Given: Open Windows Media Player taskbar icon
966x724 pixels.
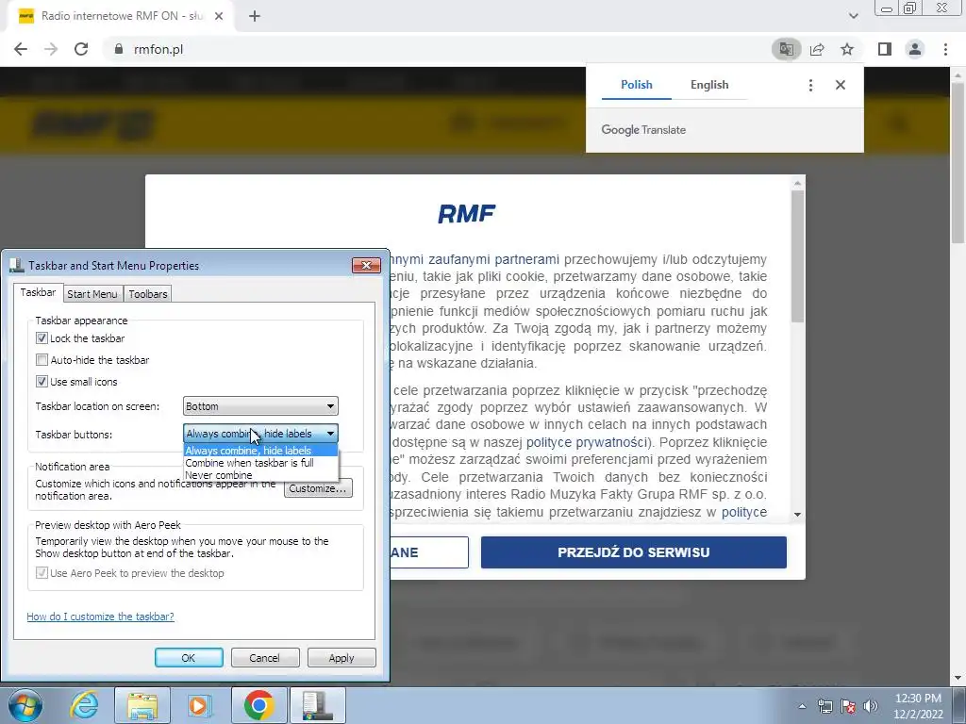Looking at the screenshot, I should click(200, 705).
